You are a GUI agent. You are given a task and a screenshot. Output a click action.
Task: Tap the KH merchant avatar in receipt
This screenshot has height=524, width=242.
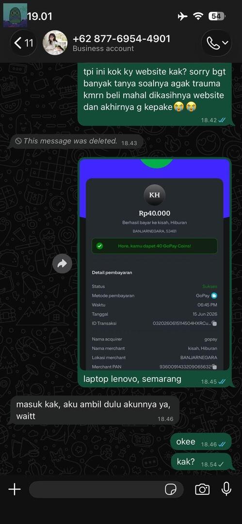tap(154, 195)
